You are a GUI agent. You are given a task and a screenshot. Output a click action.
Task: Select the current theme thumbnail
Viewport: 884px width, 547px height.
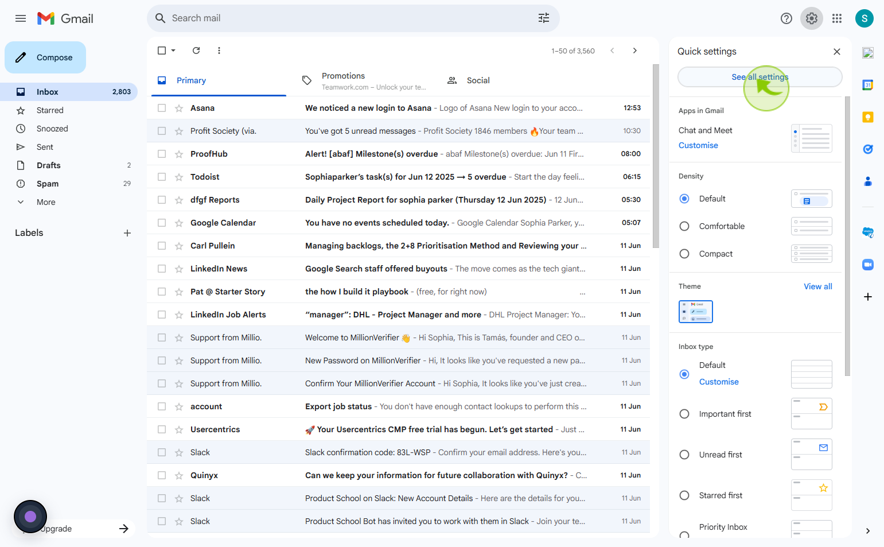(696, 312)
